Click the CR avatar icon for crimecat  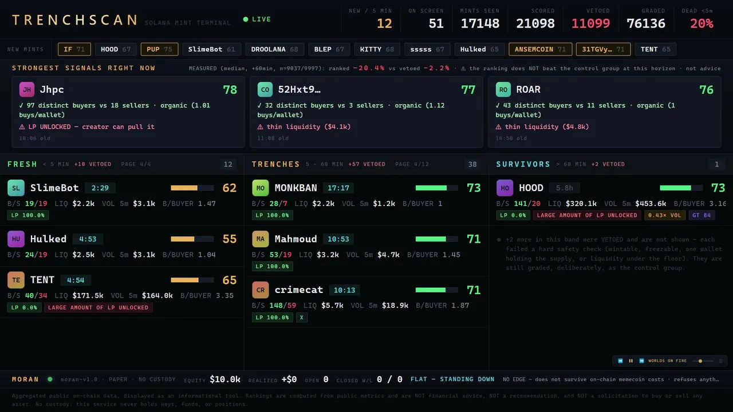point(261,290)
